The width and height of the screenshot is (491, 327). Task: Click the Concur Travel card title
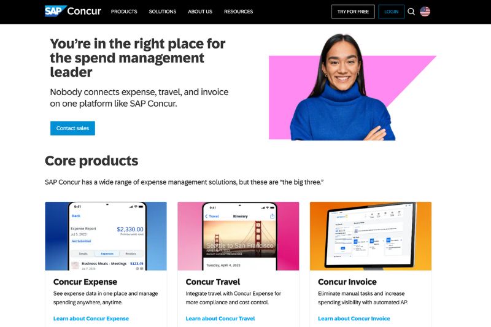[x=213, y=282]
